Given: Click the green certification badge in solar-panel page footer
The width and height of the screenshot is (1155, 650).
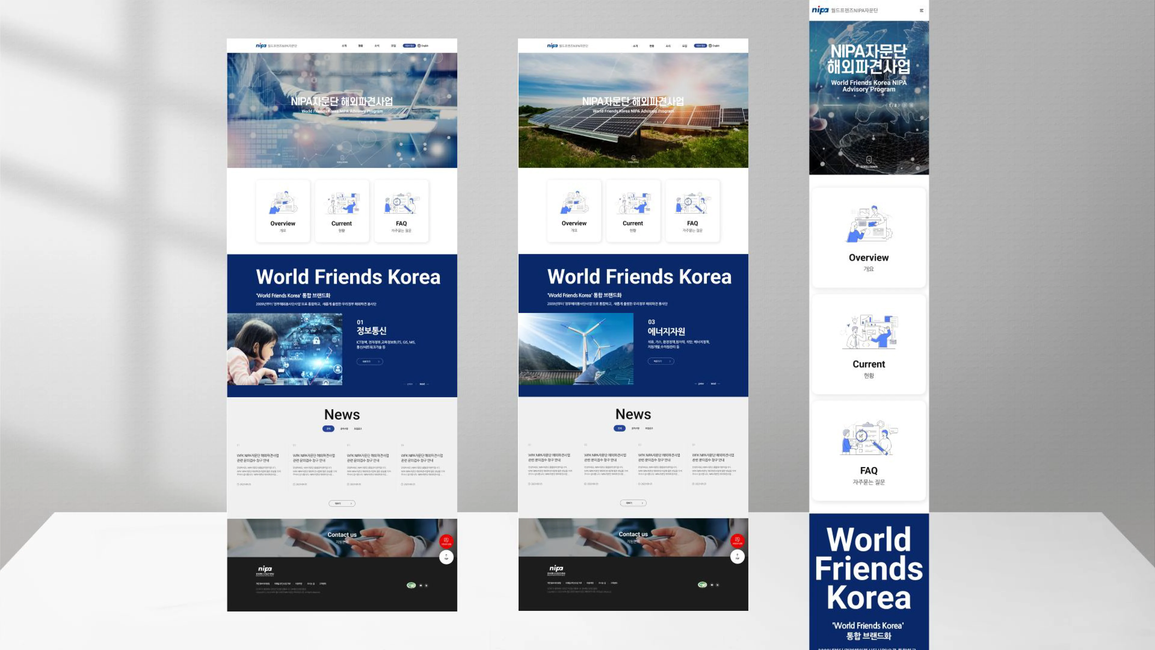Looking at the screenshot, I should pos(702,584).
